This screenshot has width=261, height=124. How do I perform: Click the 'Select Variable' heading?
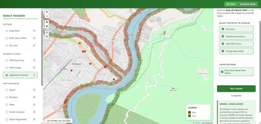pyautogui.click(x=14, y=16)
